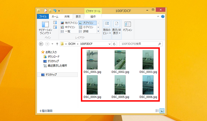Switch to the ホーム ribbon tab
The height and width of the screenshot is (121, 207).
[55, 17]
